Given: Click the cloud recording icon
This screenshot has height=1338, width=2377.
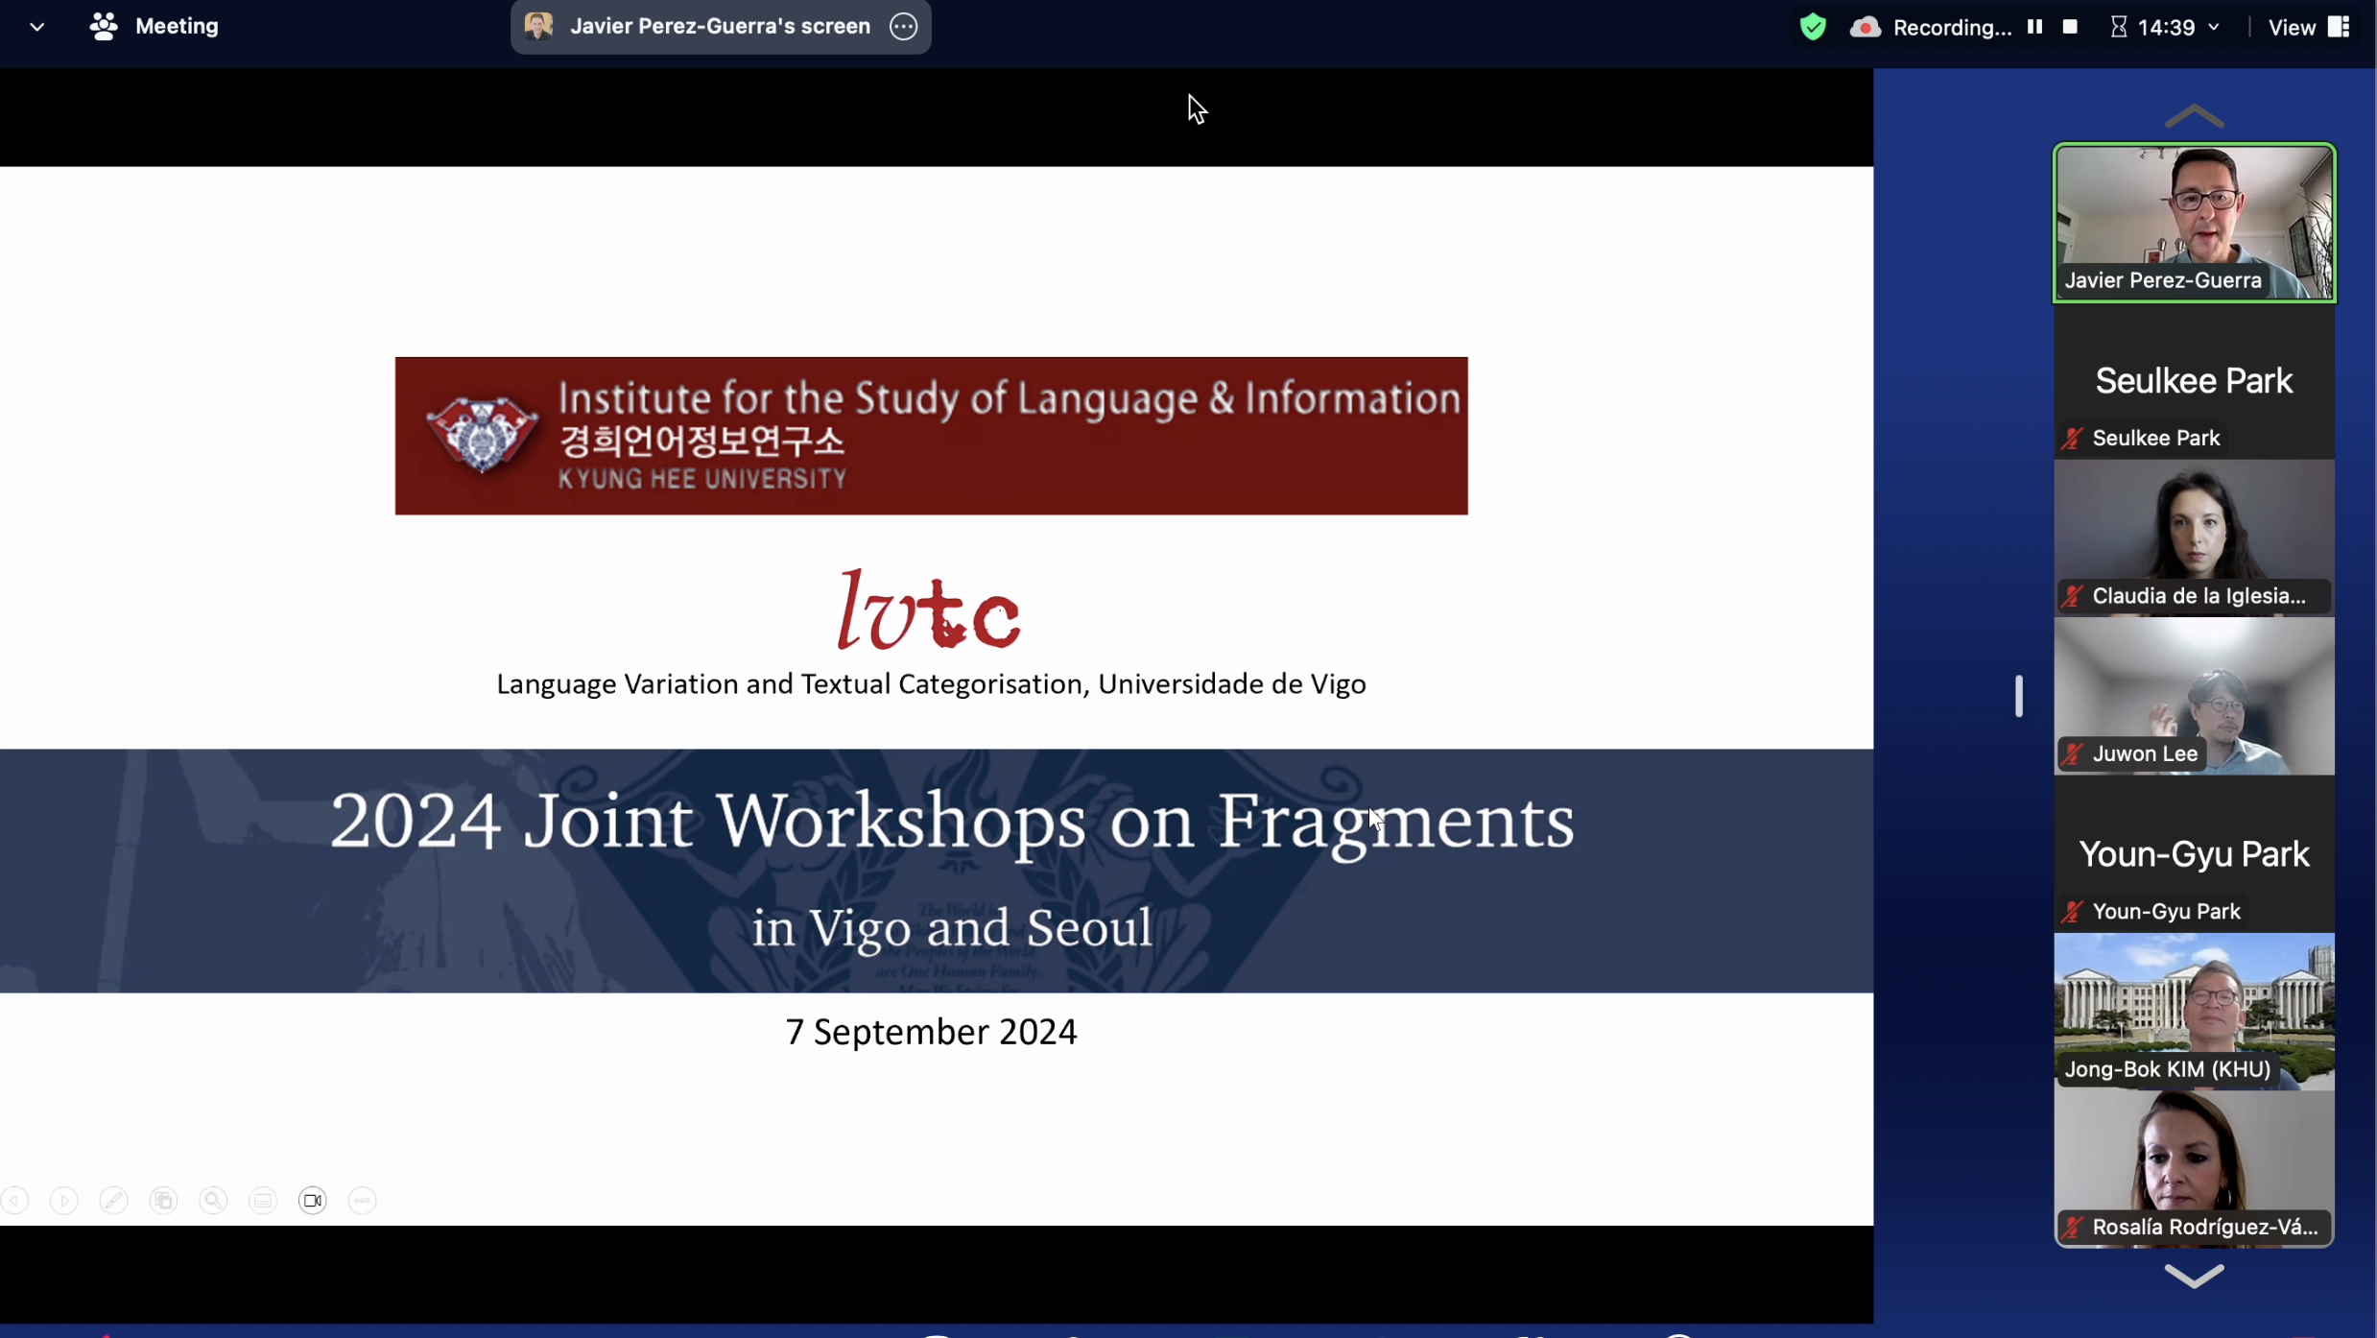Looking at the screenshot, I should tap(1866, 27).
